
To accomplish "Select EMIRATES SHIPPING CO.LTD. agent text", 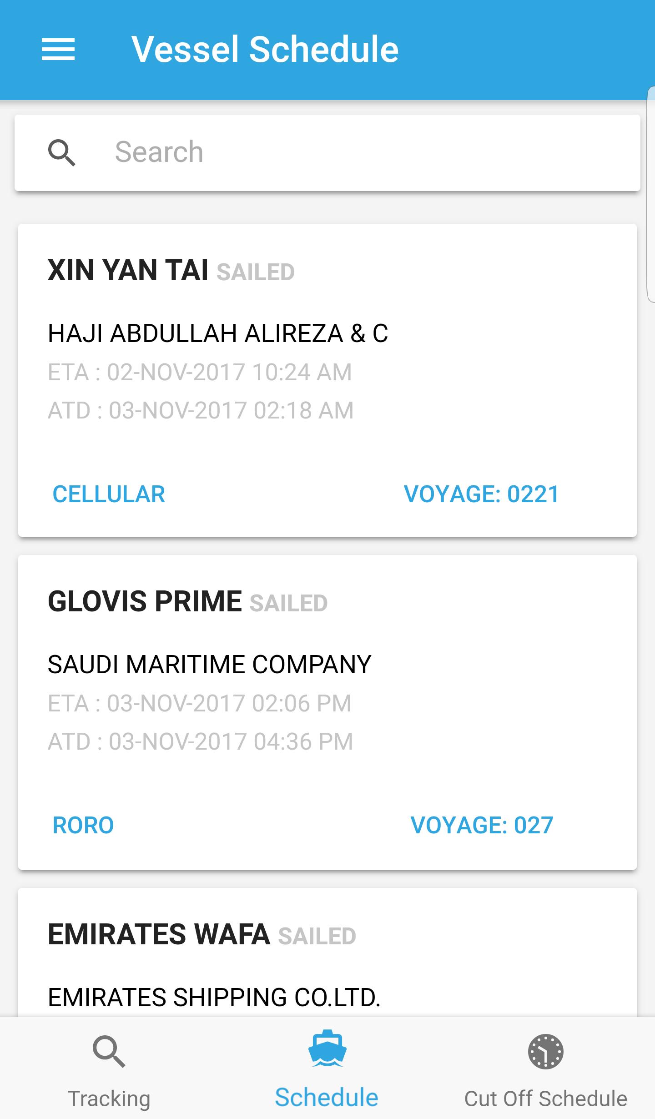I will tap(214, 998).
